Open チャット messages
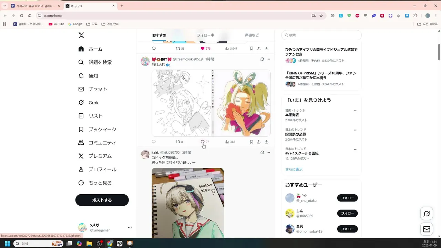This screenshot has width=441, height=248. click(93, 89)
